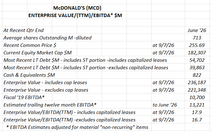Select the McDONALD'S (MCD) title cell
This screenshot has height=132, width=212.
coord(77,8)
